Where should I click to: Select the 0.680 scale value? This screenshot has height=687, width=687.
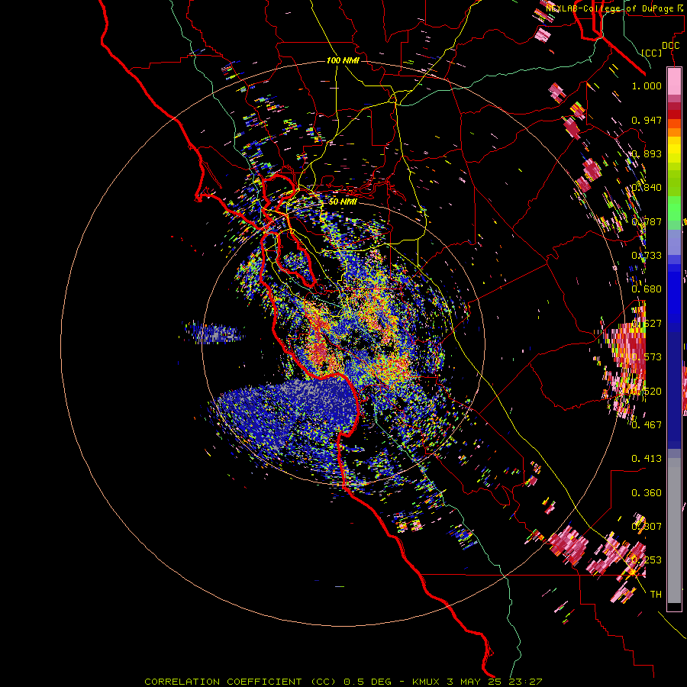click(x=647, y=289)
